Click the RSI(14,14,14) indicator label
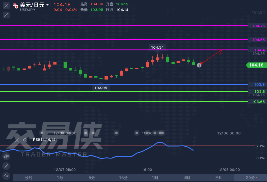The width and height of the screenshot is (267, 182). pyautogui.click(x=45, y=140)
